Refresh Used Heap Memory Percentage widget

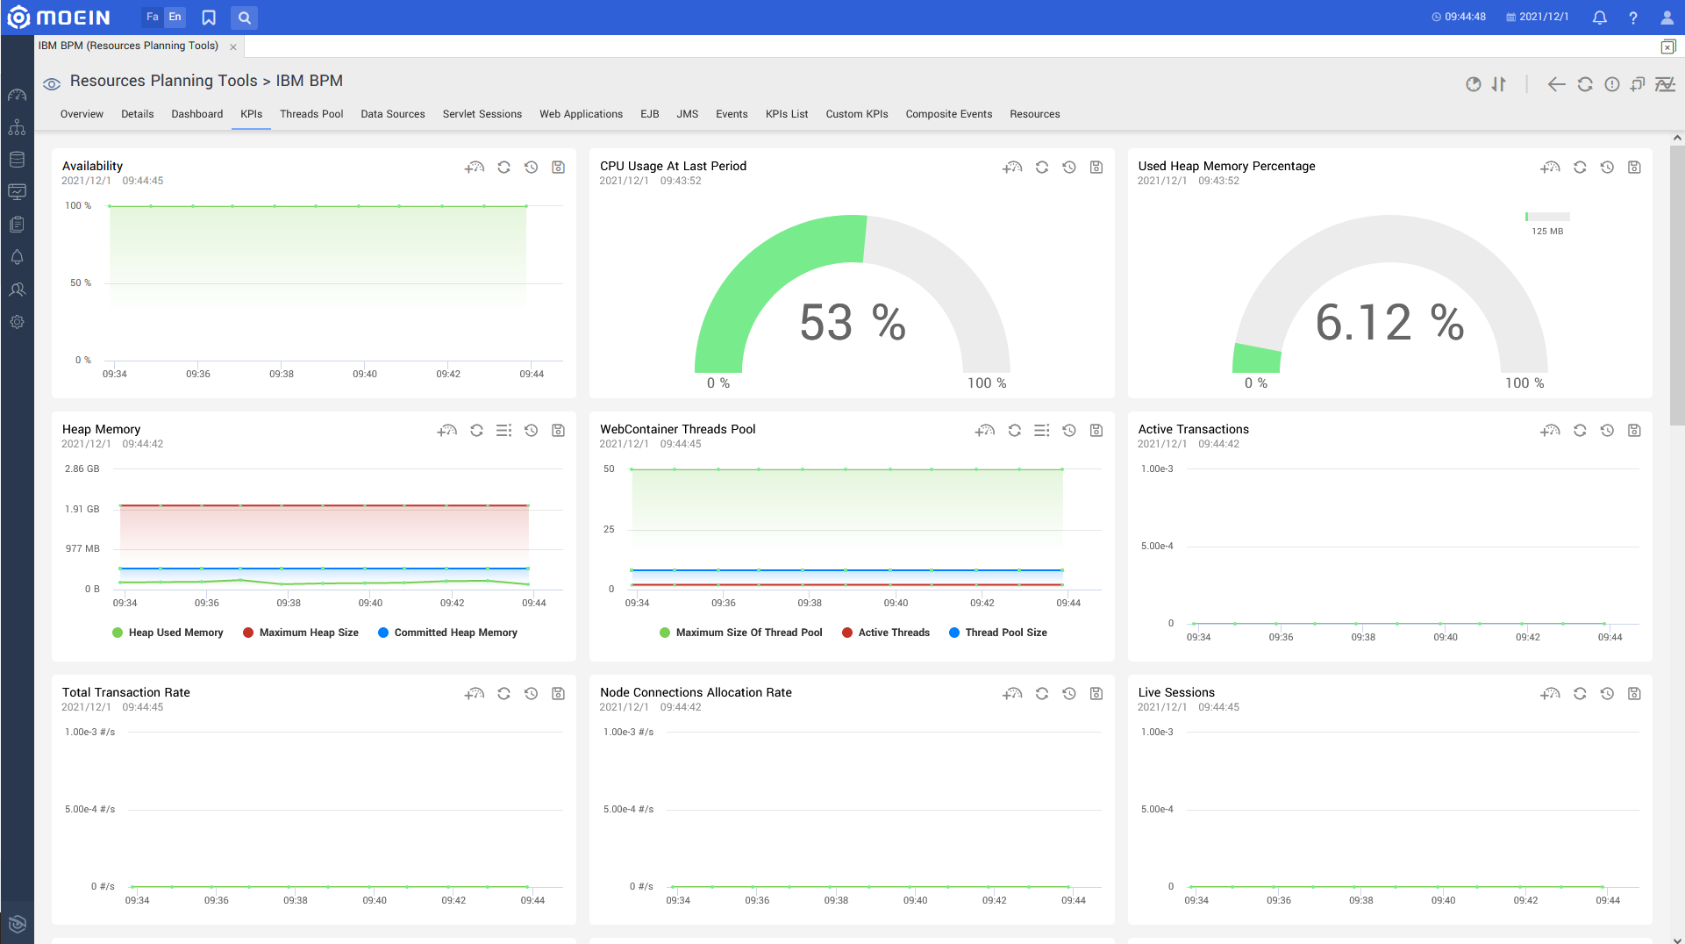1580,168
